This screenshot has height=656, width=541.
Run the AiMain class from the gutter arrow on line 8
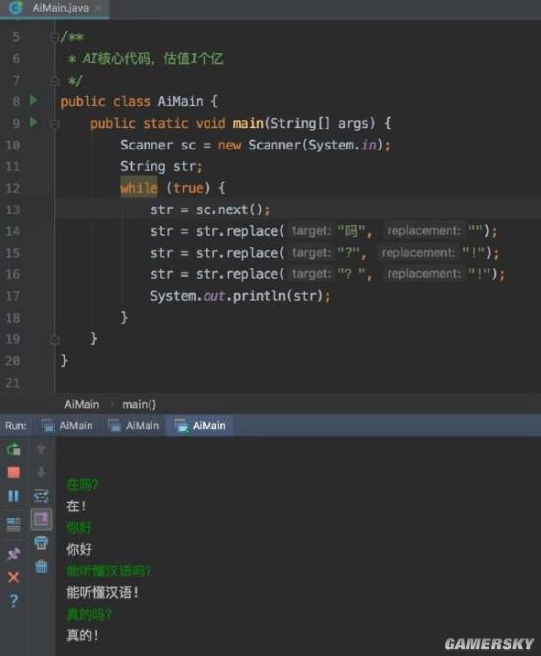pyautogui.click(x=33, y=100)
